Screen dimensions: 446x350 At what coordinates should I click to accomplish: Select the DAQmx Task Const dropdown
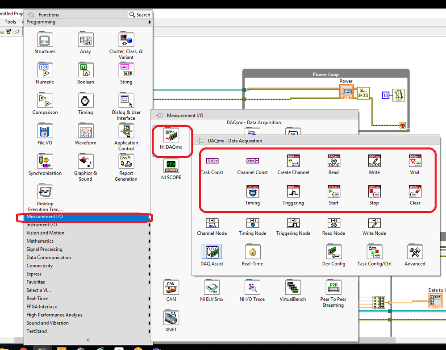(212, 161)
